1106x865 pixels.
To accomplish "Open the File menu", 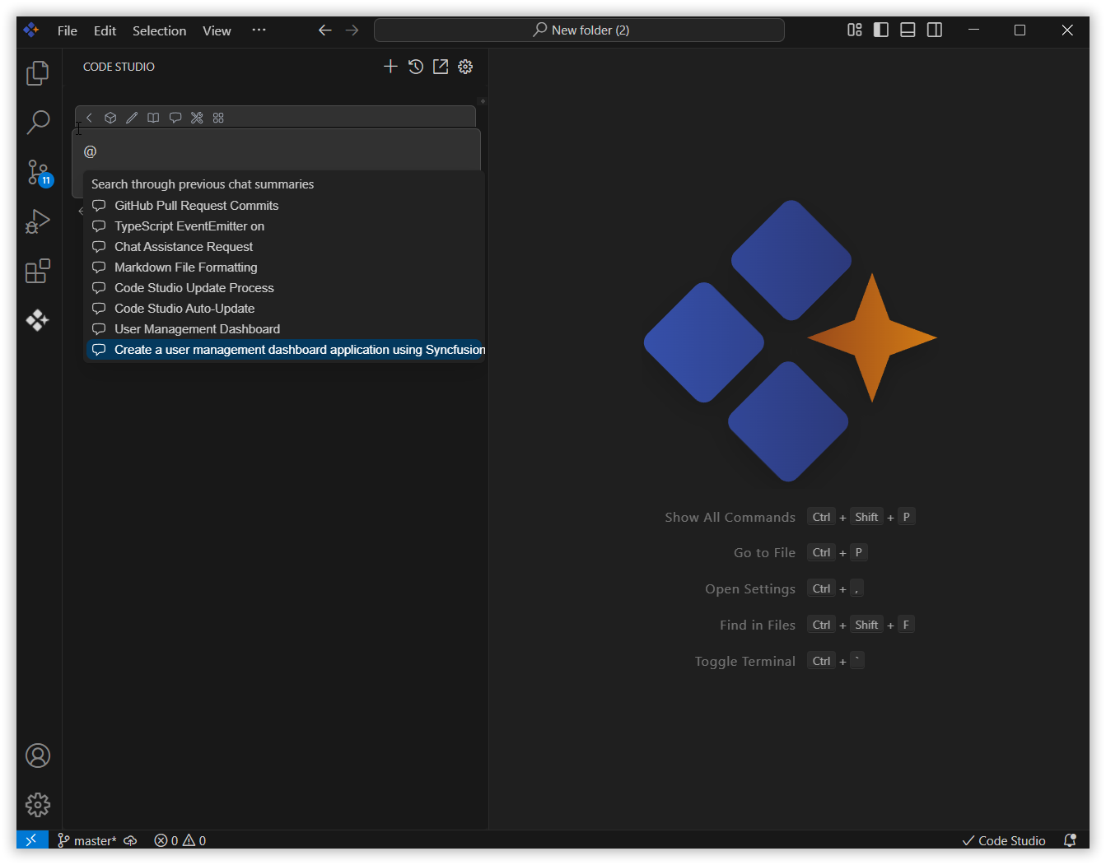I will (68, 30).
